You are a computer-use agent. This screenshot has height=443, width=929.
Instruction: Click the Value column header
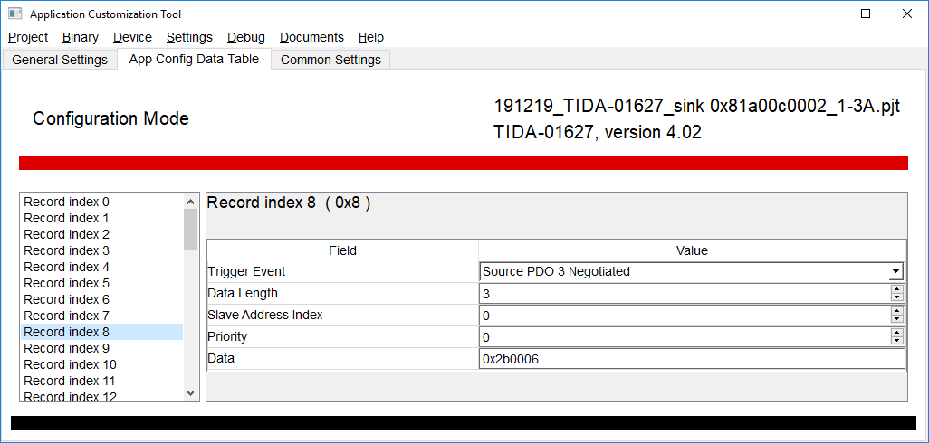click(x=692, y=250)
